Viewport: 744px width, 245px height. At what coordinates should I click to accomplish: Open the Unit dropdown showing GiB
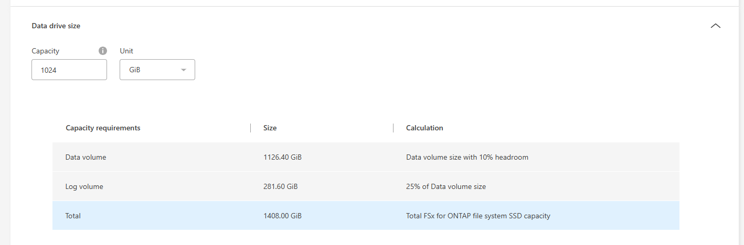click(157, 70)
